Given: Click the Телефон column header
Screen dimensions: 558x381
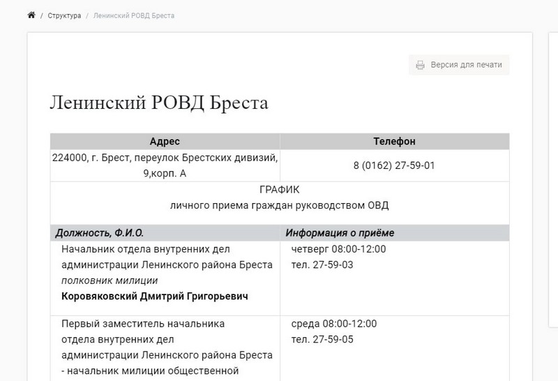Looking at the screenshot, I should point(394,141).
